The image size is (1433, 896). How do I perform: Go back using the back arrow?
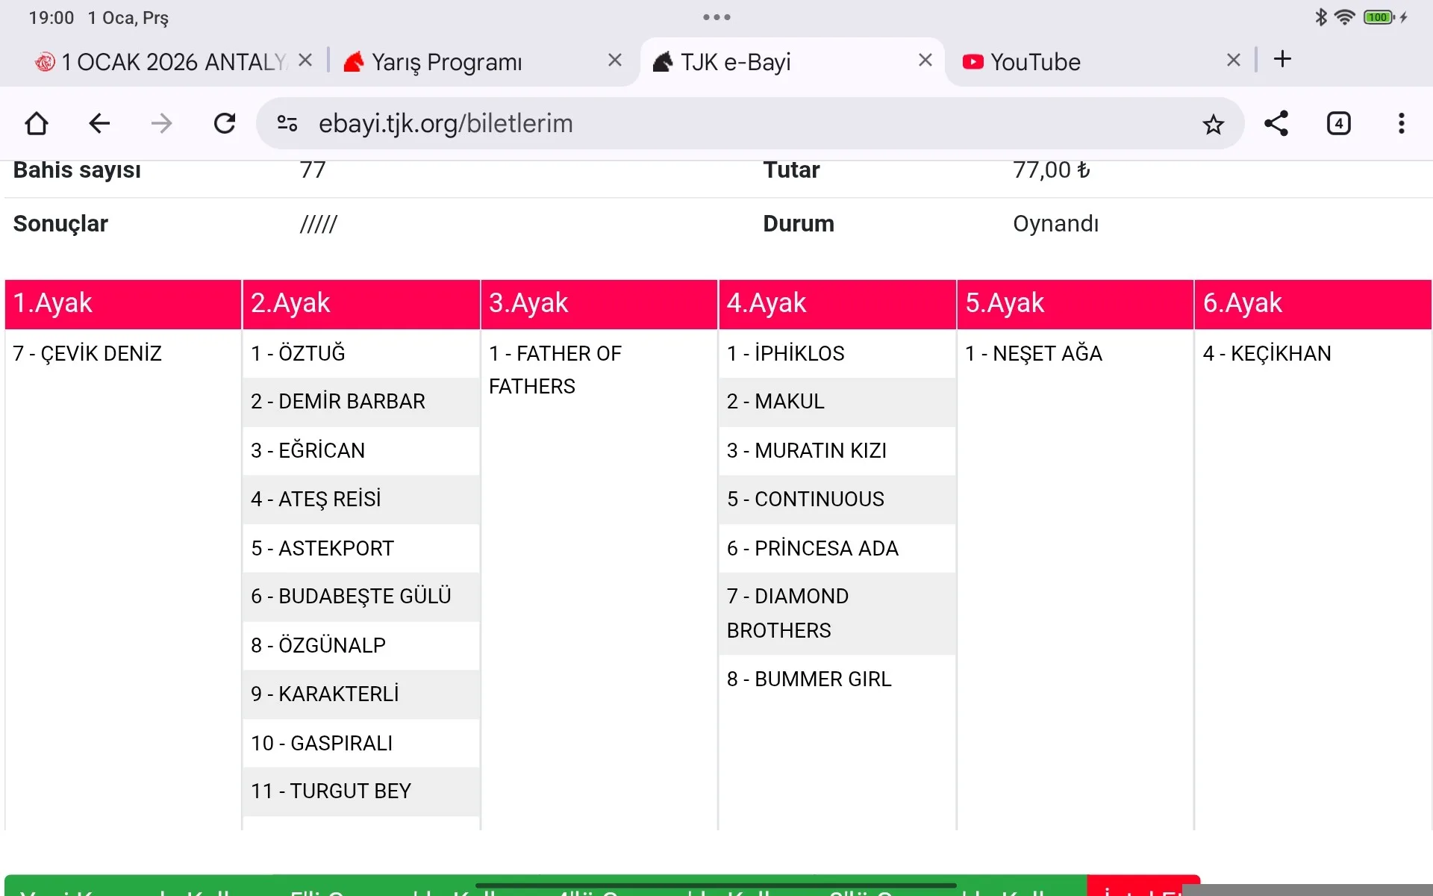[99, 123]
